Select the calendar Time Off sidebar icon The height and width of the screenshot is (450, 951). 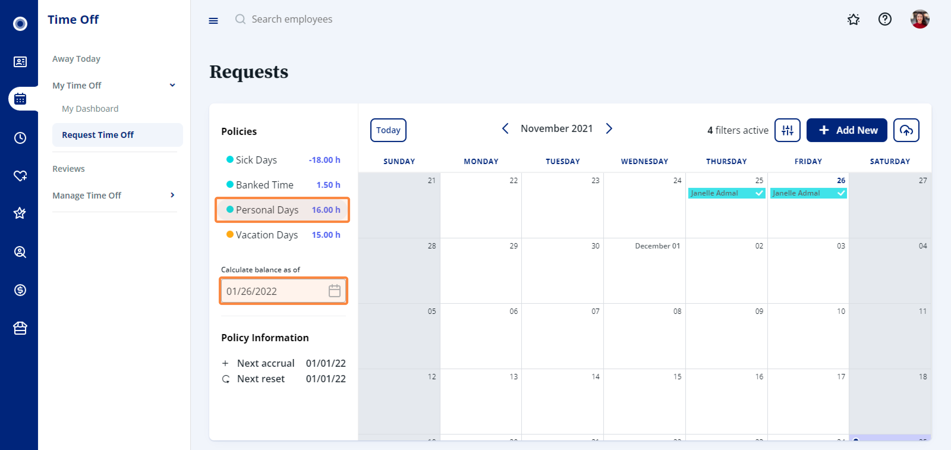tap(20, 99)
